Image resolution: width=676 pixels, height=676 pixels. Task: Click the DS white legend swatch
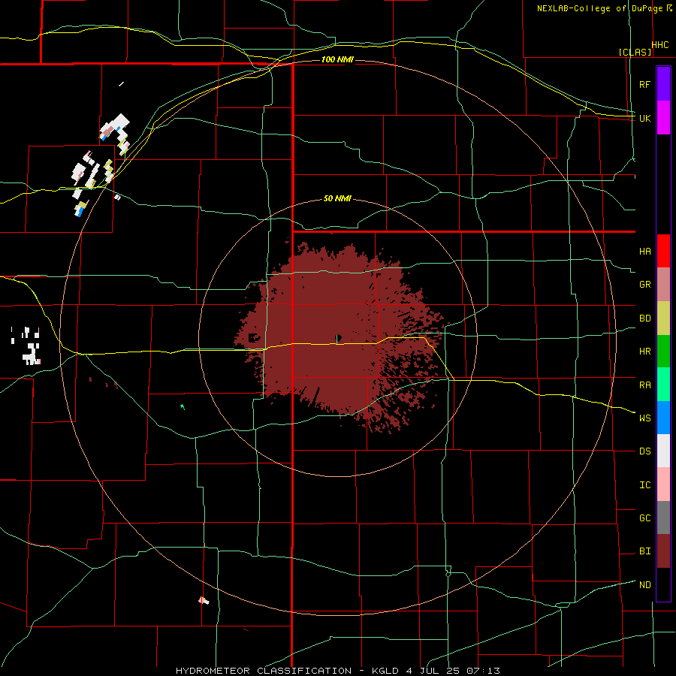[x=663, y=451]
